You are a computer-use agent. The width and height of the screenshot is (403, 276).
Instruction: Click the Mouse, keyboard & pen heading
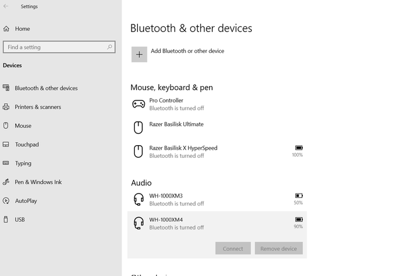click(172, 87)
